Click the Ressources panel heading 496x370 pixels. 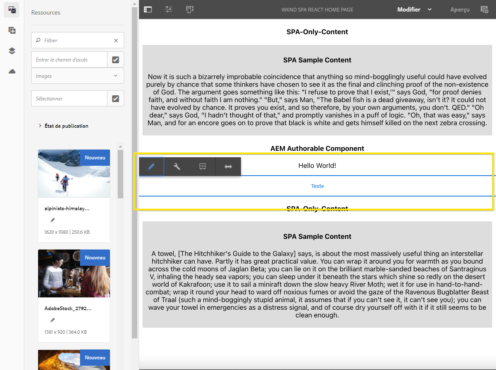click(45, 13)
